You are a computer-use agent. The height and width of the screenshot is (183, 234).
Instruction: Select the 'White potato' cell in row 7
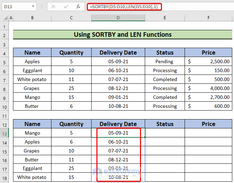point(32,79)
